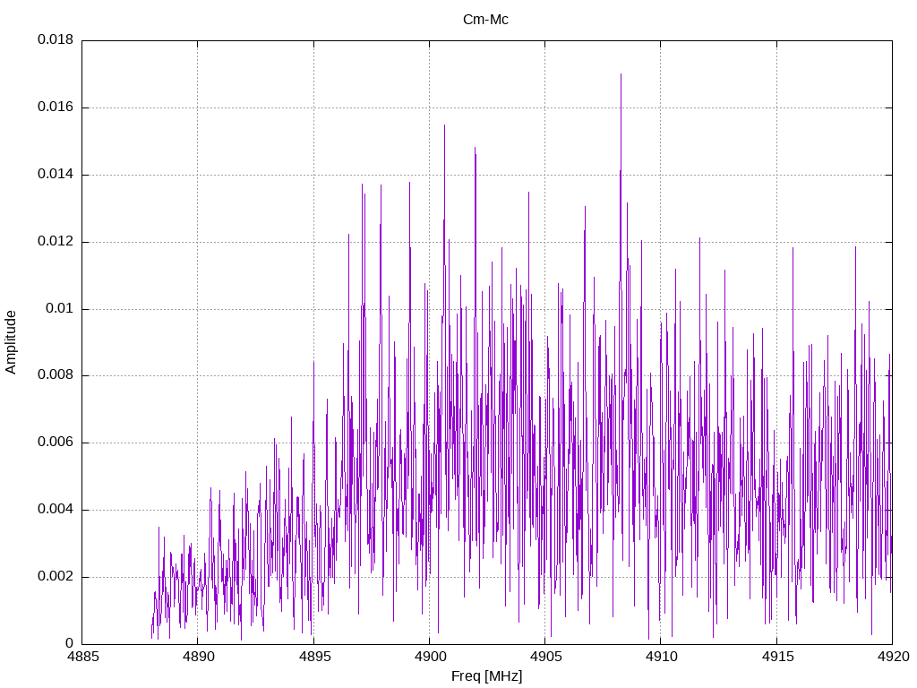The image size is (917, 688).
Task: Click the x-axis tick label 4910
Action: [x=662, y=657]
